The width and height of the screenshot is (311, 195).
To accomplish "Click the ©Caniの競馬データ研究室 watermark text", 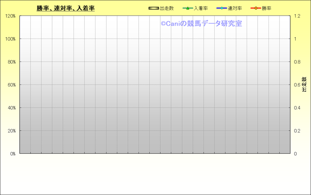I will 201,24.
